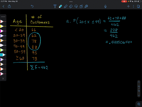Image resolution: width=142 pixels, height=107 pixels.
Task: Pick the magenta pen from favorites
Action: [x=3, y=31]
